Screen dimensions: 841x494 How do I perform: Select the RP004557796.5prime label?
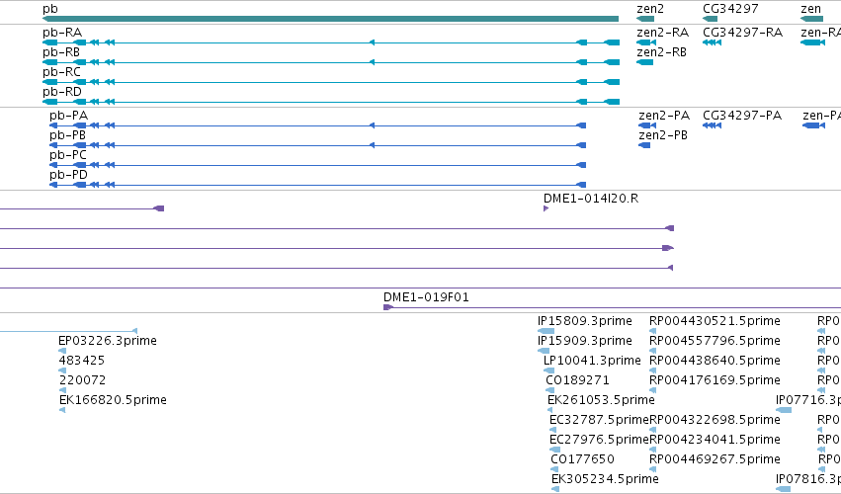click(715, 341)
